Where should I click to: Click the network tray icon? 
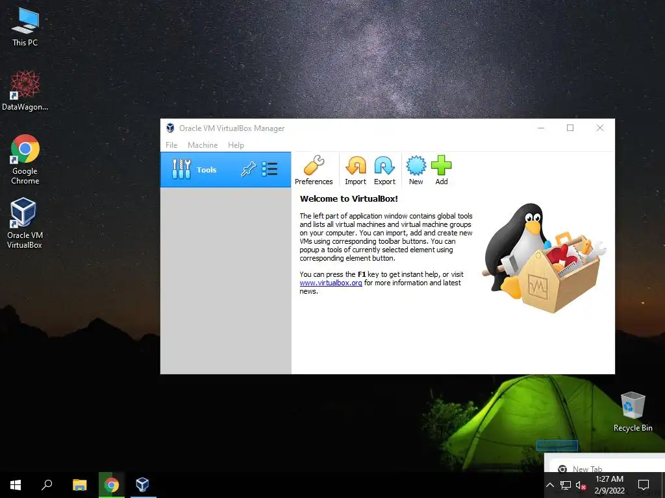566,485
